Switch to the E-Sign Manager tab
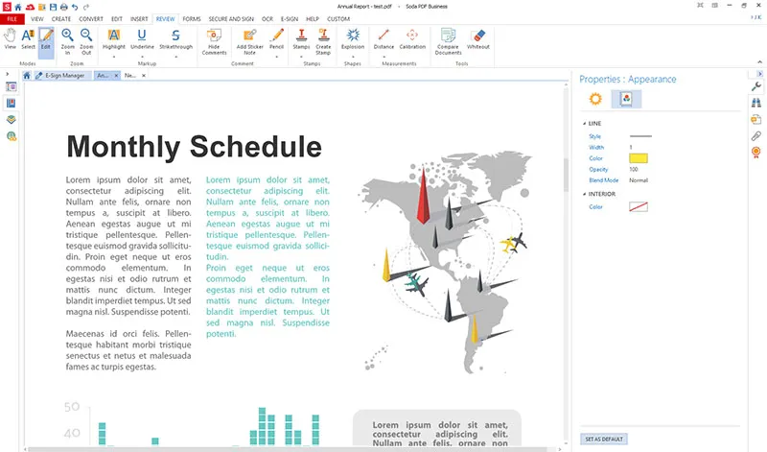This screenshot has height=452, width=767. (64, 75)
